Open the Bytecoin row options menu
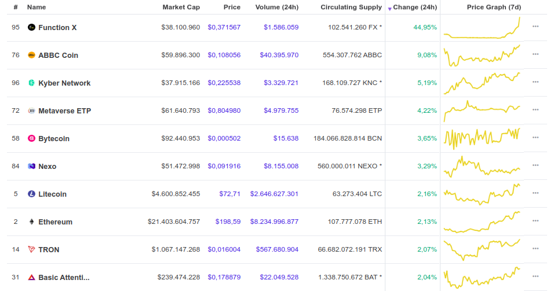This screenshot has width=550, height=291. (x=536, y=138)
